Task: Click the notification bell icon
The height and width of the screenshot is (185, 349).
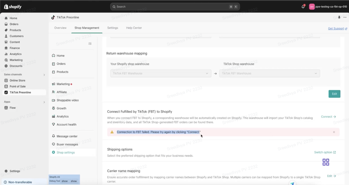Action: coord(303,7)
